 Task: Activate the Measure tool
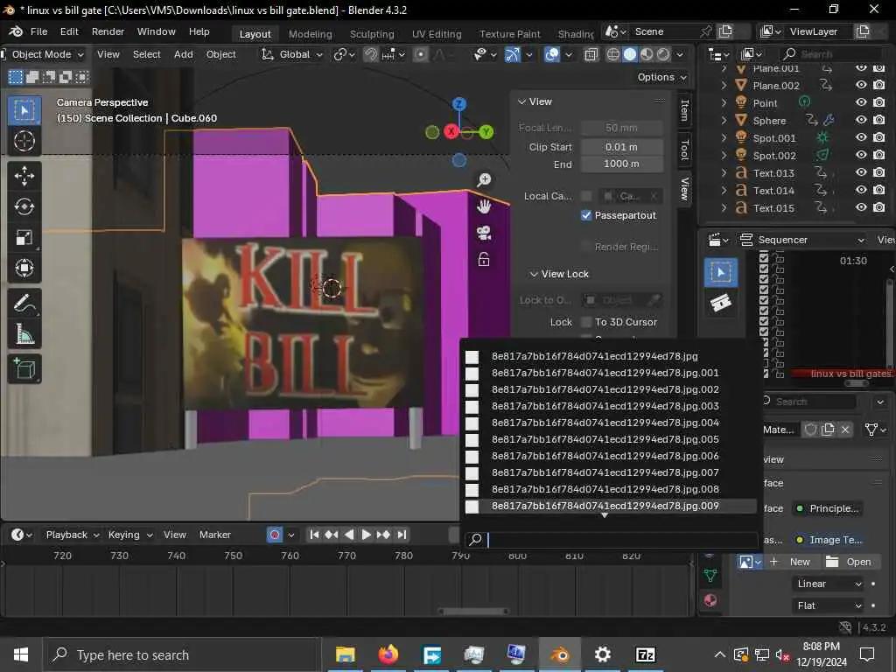(24, 333)
